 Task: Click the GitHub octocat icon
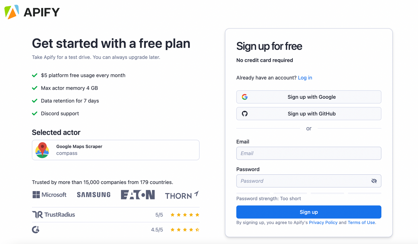pos(245,114)
